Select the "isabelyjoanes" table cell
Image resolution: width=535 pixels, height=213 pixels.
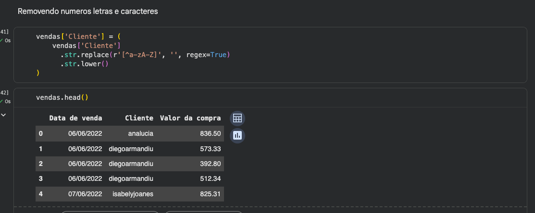pyautogui.click(x=133, y=194)
